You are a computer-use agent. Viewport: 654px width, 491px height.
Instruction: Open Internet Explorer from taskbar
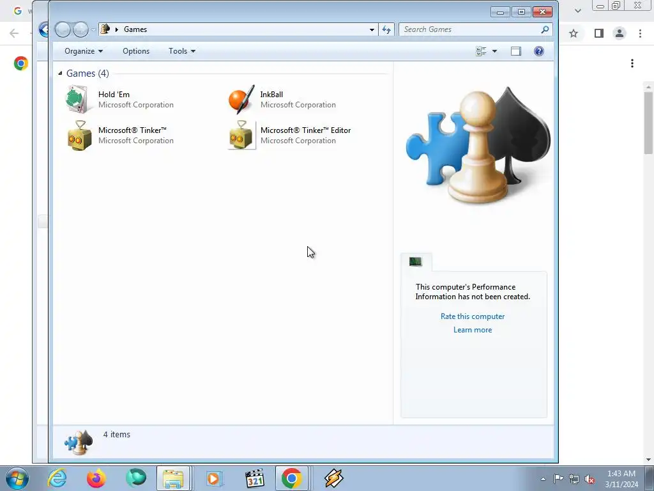[57, 478]
